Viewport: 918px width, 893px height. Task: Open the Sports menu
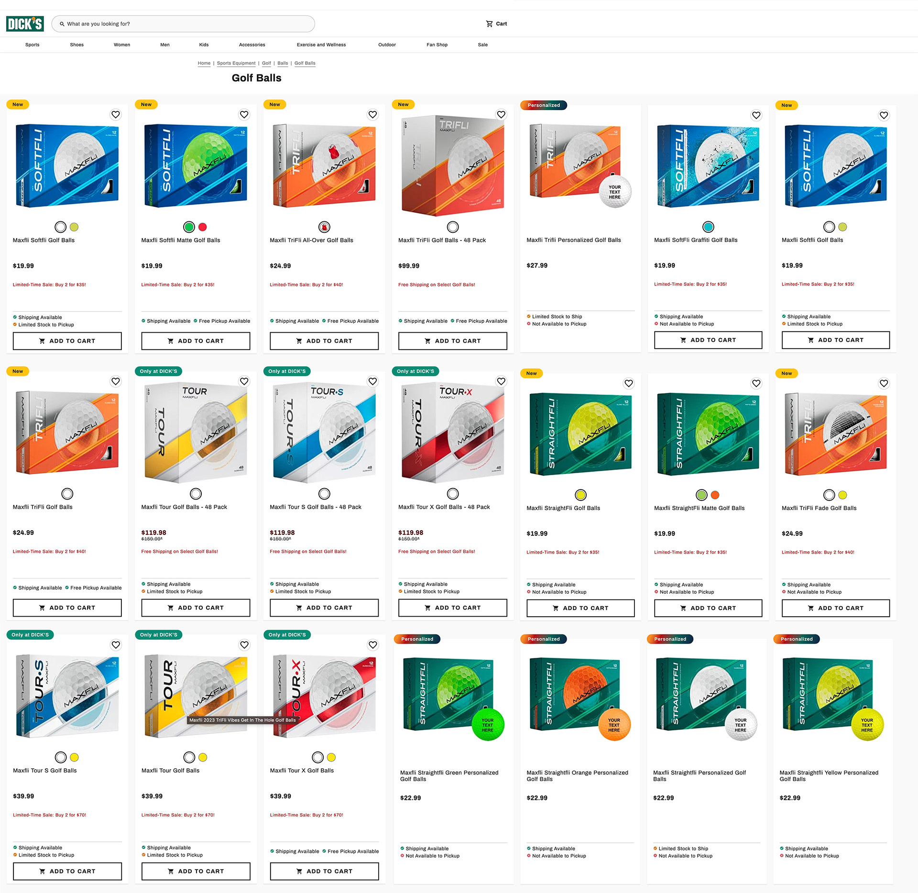pyautogui.click(x=33, y=45)
